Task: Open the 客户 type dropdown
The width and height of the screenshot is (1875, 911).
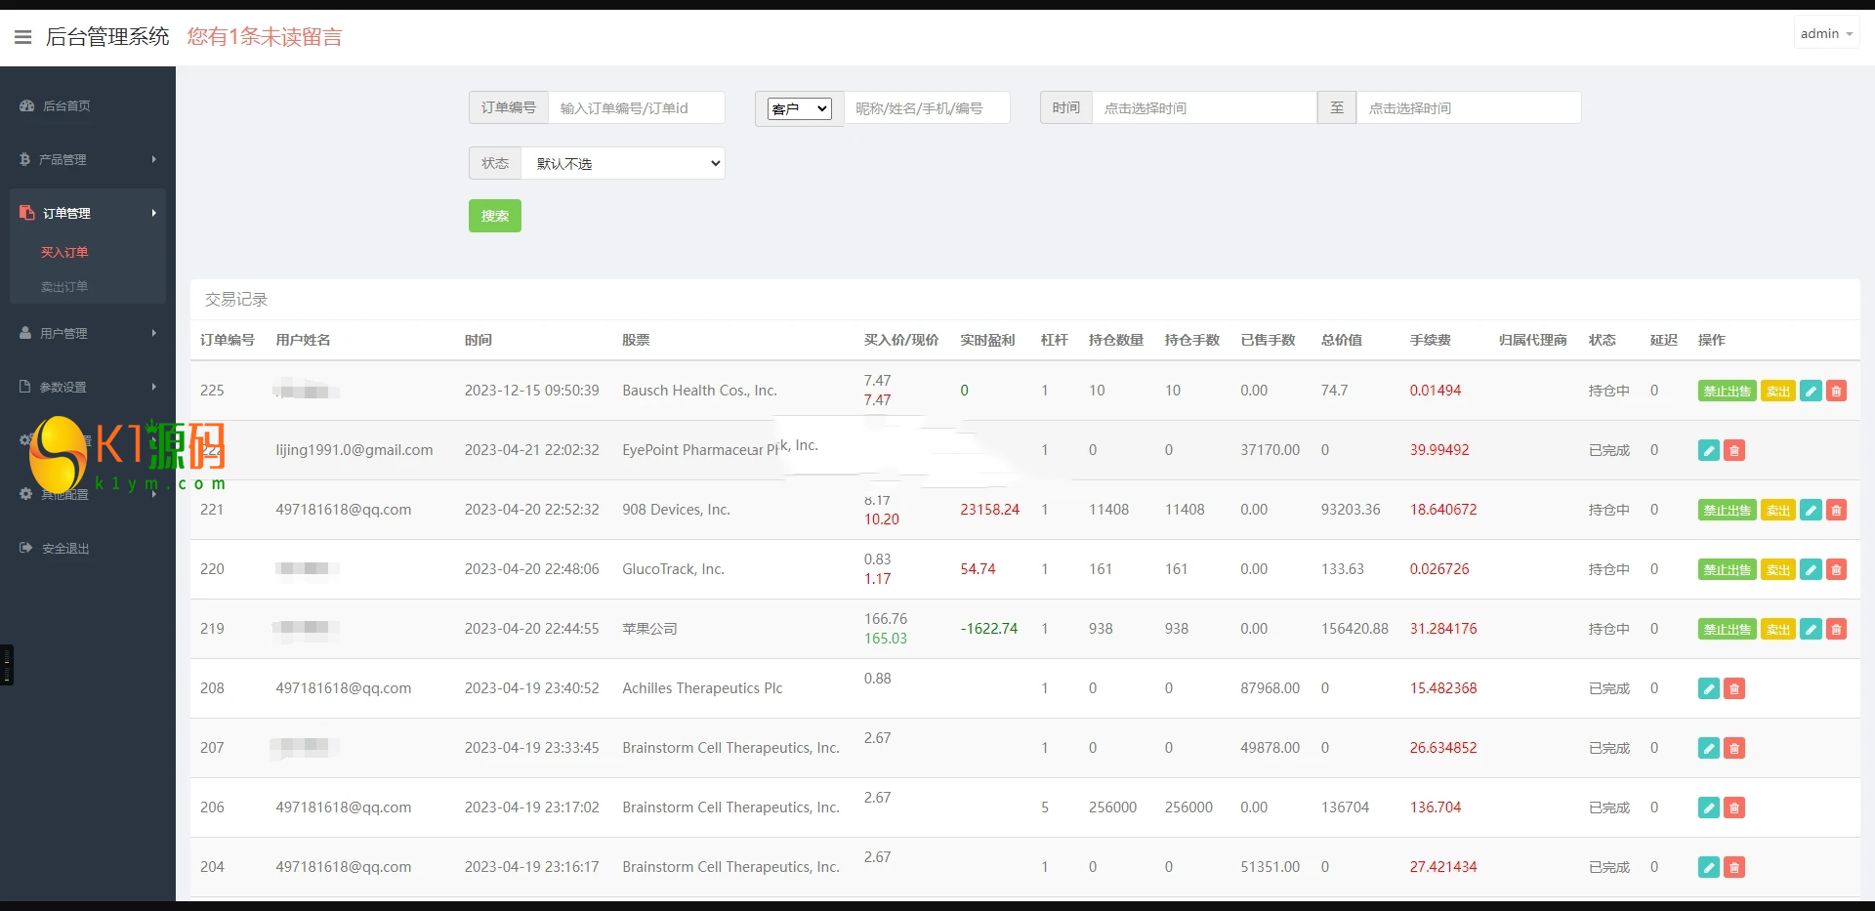Action: [x=799, y=108]
